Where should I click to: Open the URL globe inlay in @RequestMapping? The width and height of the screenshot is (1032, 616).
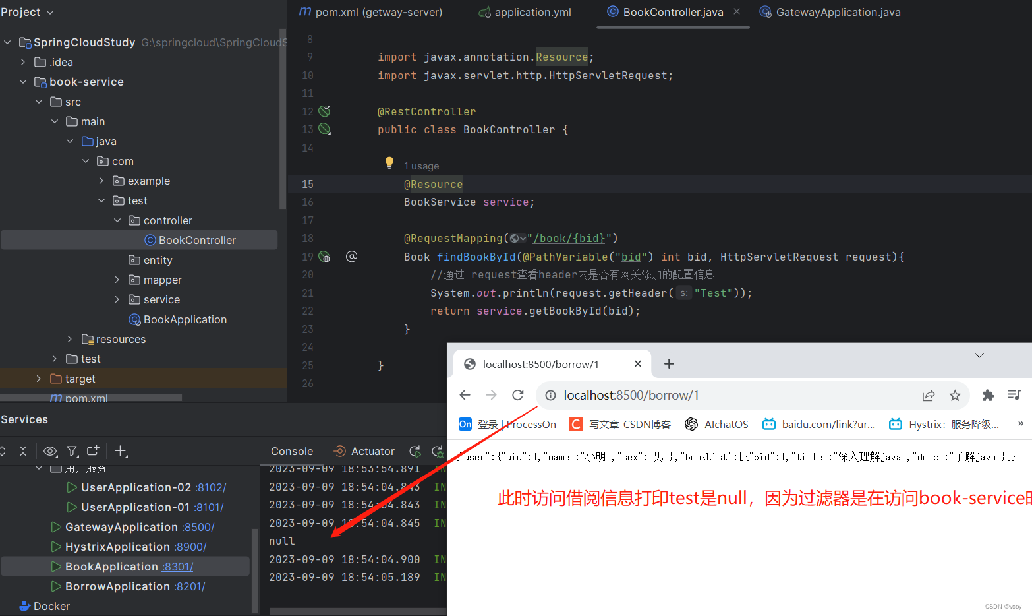pos(518,239)
